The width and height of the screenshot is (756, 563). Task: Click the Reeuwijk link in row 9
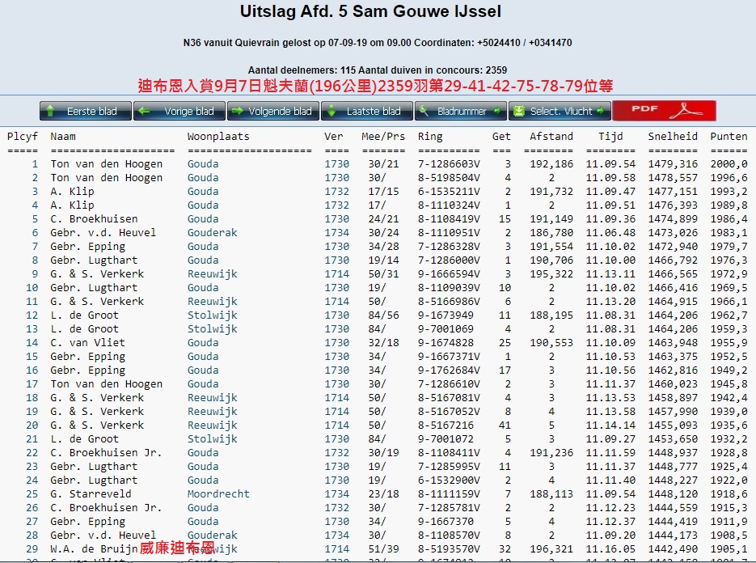coord(212,274)
